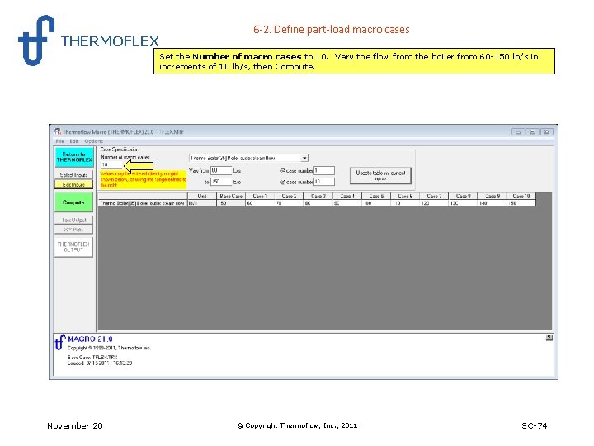Image resolution: width=594 pixels, height=446 pixels.
Task: Click the Case 8 column header
Action: click(x=464, y=196)
